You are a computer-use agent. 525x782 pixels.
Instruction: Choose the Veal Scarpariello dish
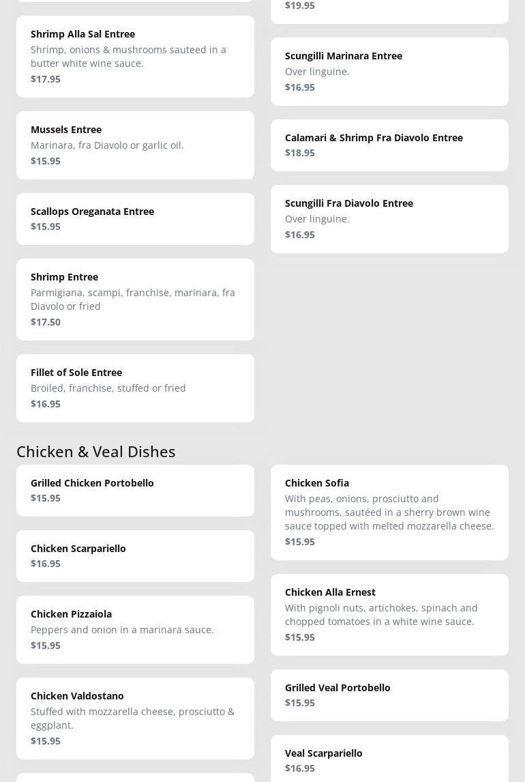389,759
